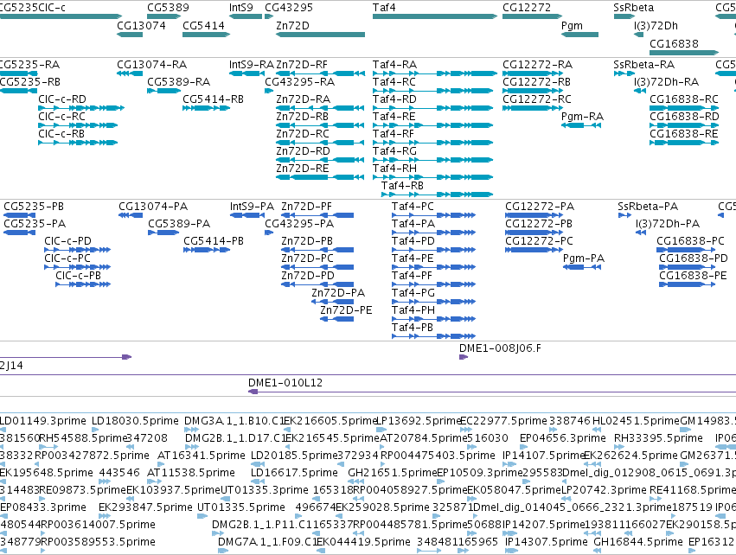
Task: Click EST GH21651.5prime label
Action: 393,472
